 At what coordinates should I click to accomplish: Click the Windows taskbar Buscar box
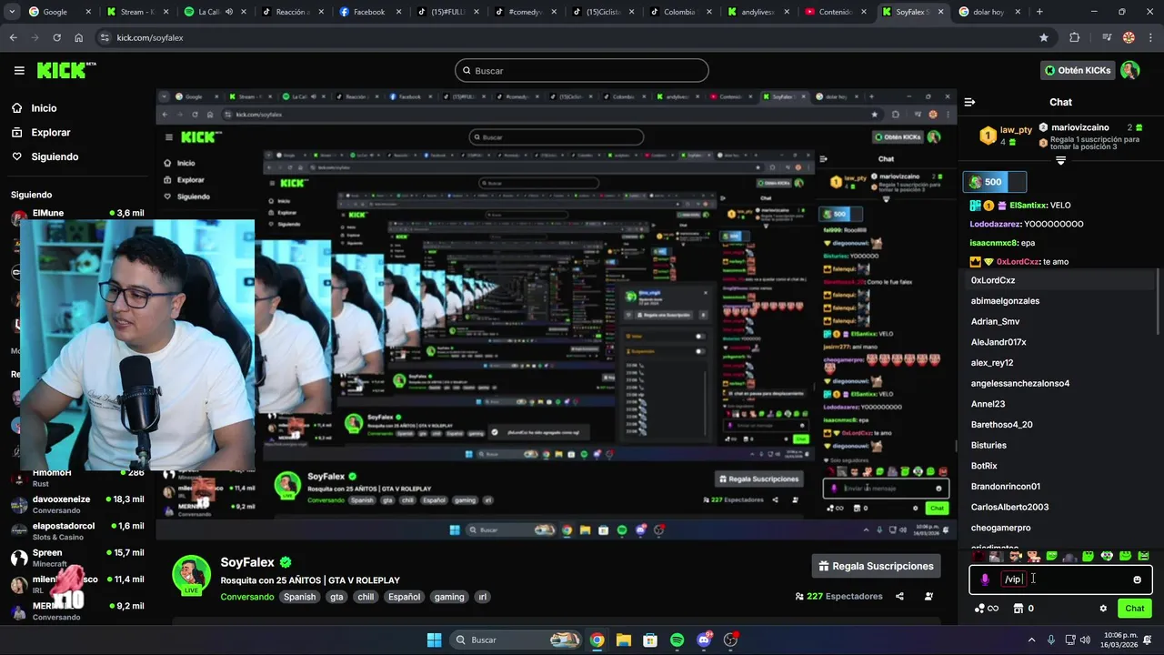click(515, 640)
